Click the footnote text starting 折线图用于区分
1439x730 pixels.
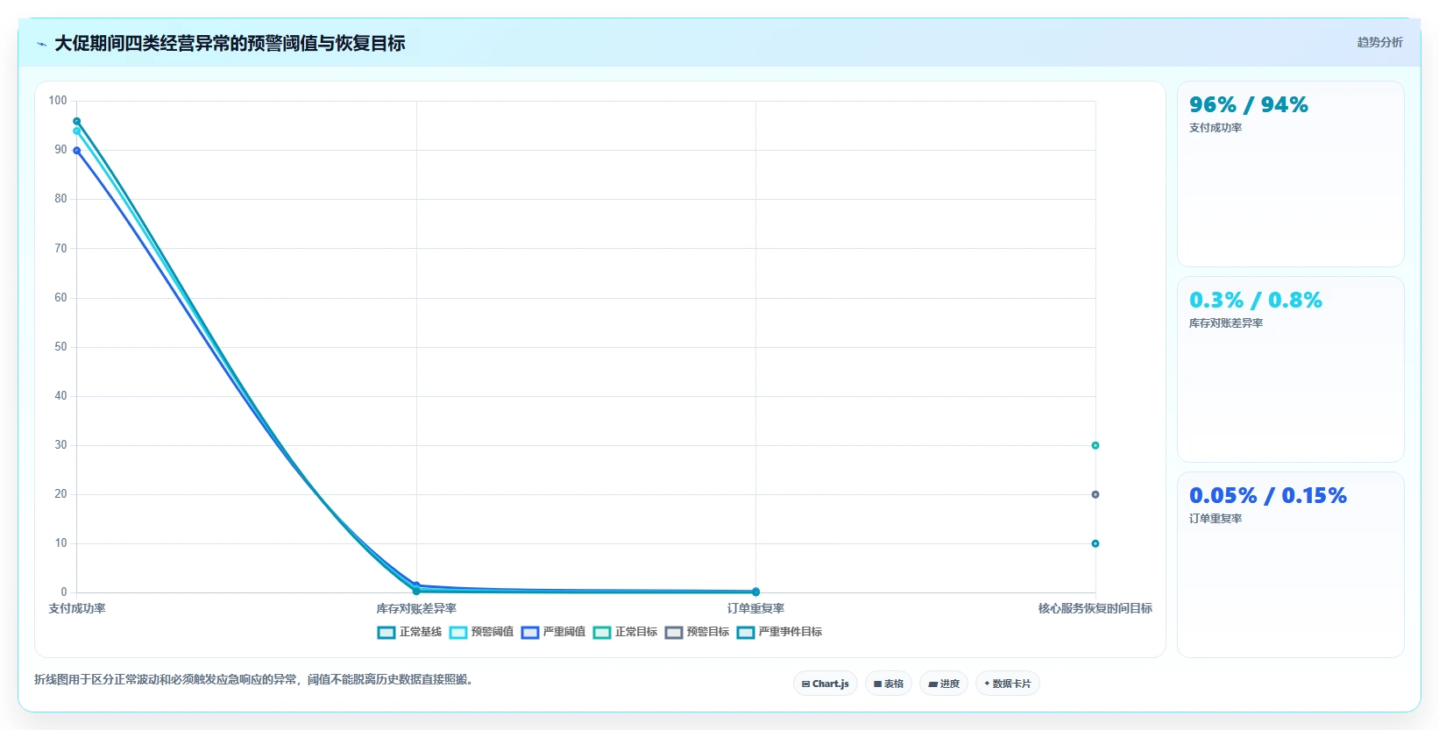pos(256,679)
